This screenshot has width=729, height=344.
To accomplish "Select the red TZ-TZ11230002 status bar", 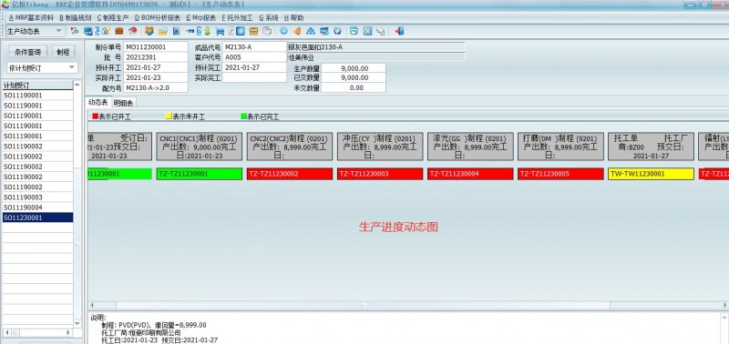I will coord(290,174).
